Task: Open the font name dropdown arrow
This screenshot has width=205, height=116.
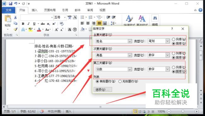Action: 52,17
